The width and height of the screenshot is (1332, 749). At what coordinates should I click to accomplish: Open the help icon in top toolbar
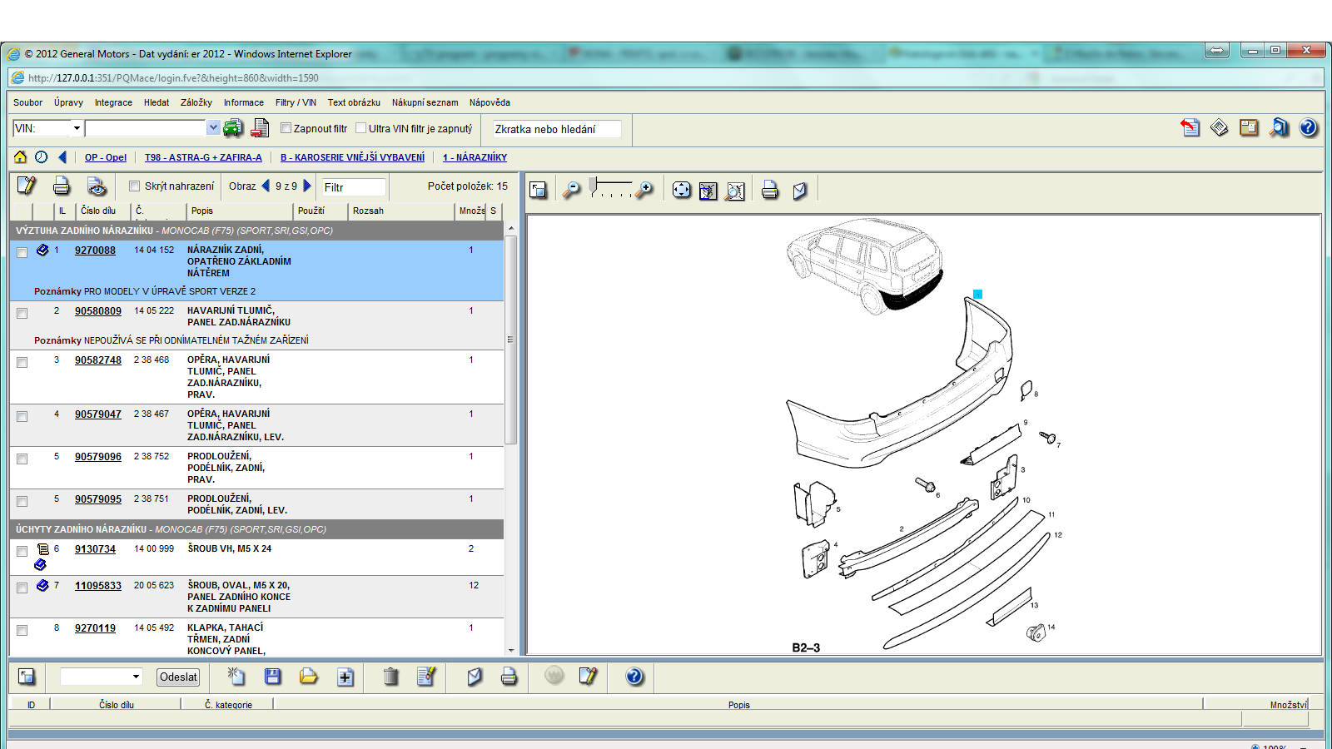point(1308,127)
